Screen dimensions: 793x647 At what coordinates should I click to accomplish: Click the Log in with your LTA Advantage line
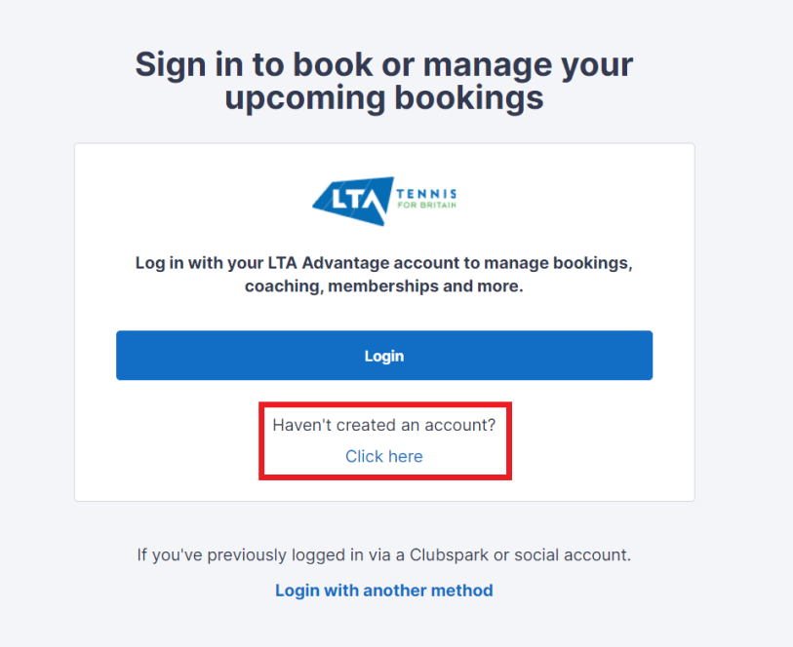pyautogui.click(x=384, y=263)
